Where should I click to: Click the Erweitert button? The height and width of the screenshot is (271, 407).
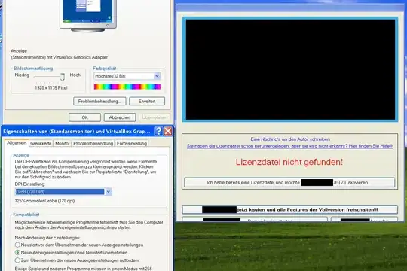(x=147, y=102)
